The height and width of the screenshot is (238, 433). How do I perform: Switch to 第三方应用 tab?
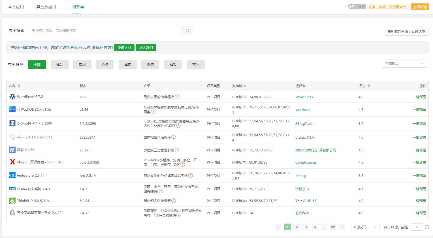tap(46, 7)
